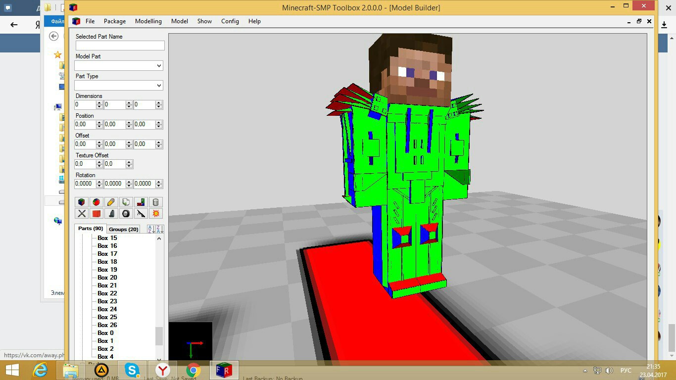Click the multicolored cube tool icon

tap(82, 202)
